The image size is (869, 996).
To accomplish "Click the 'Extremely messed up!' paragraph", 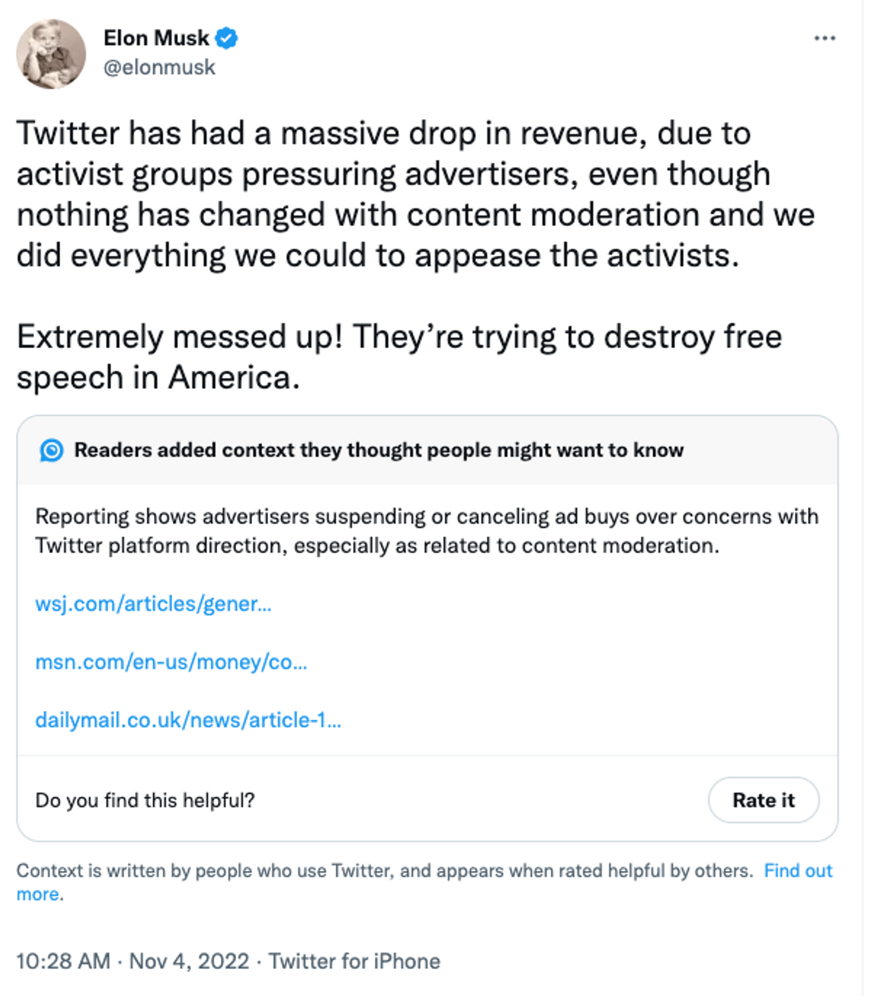I will (399, 357).
